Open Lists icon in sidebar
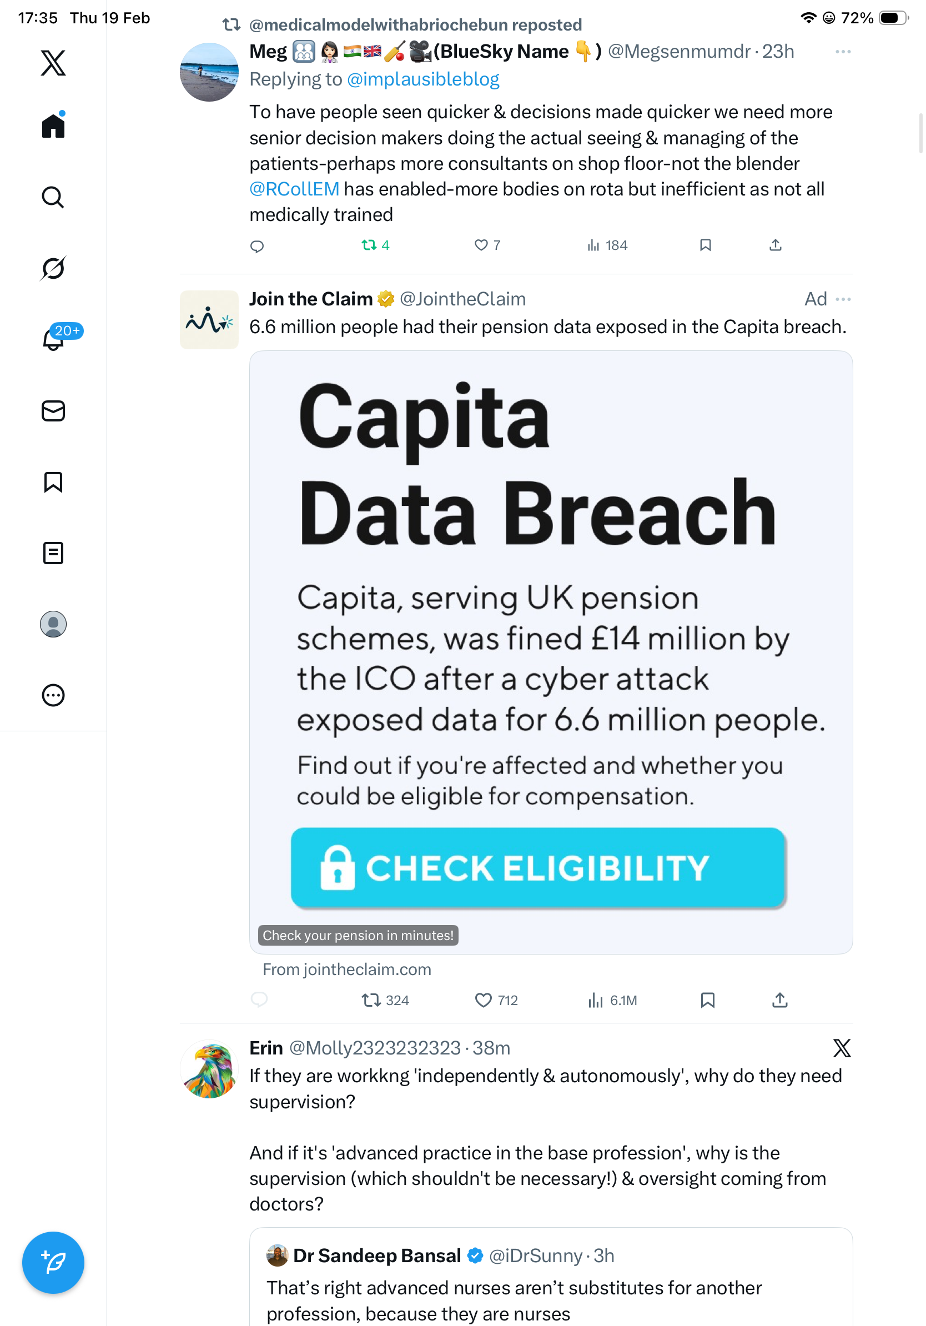The height and width of the screenshot is (1326, 926). (x=53, y=552)
